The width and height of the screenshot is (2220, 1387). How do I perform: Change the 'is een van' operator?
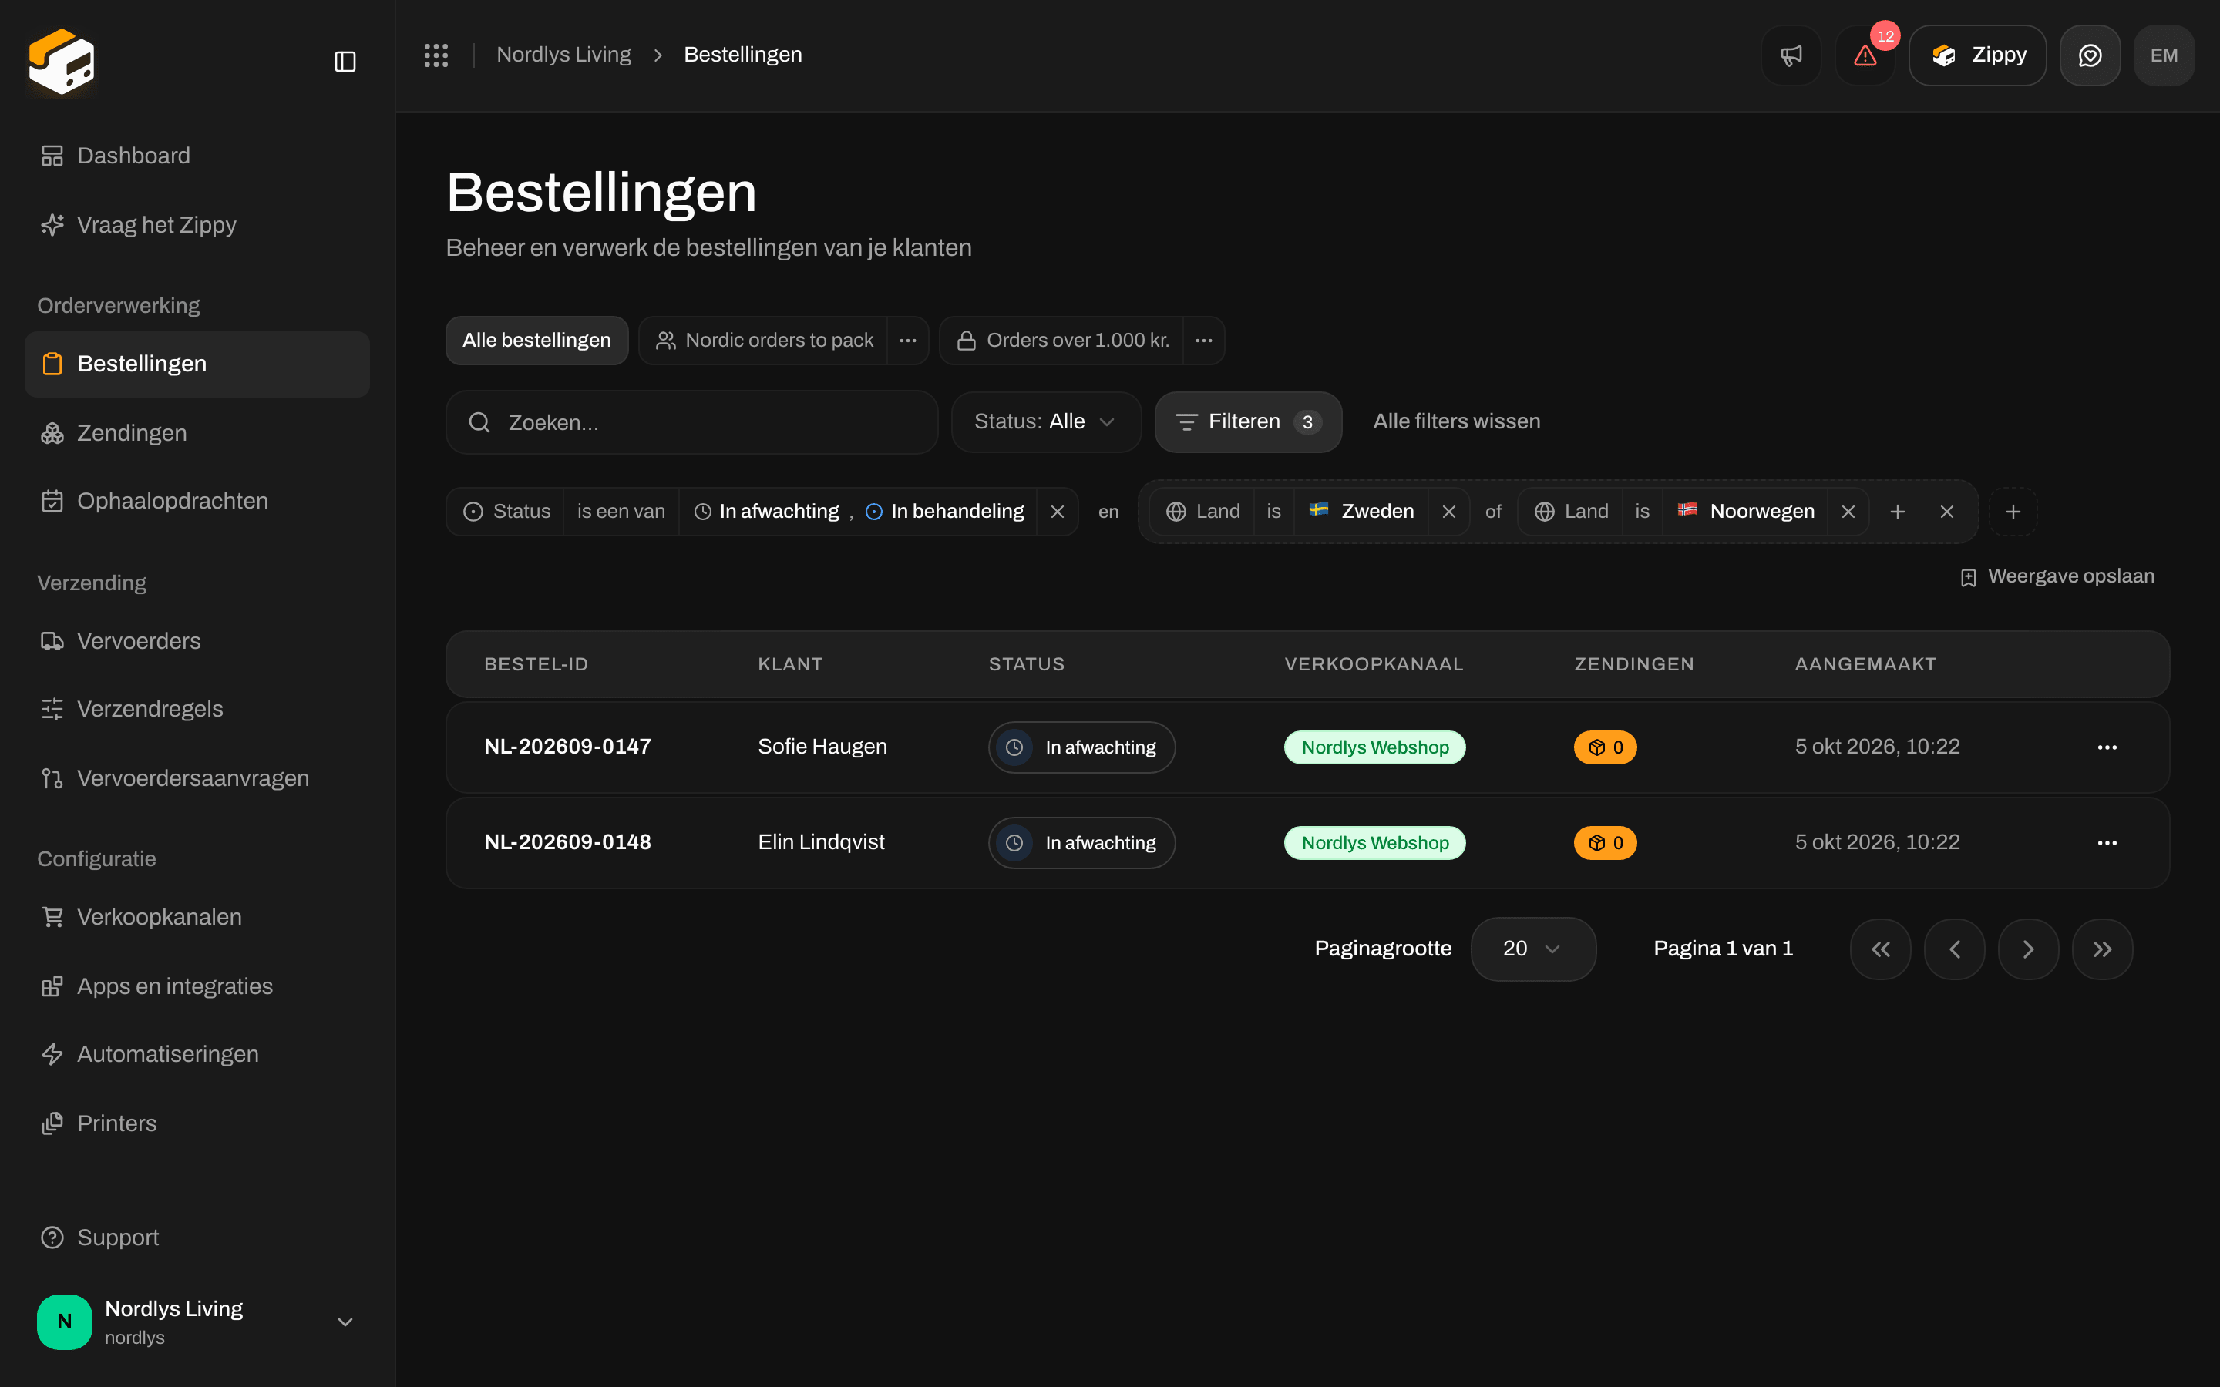tap(621, 512)
